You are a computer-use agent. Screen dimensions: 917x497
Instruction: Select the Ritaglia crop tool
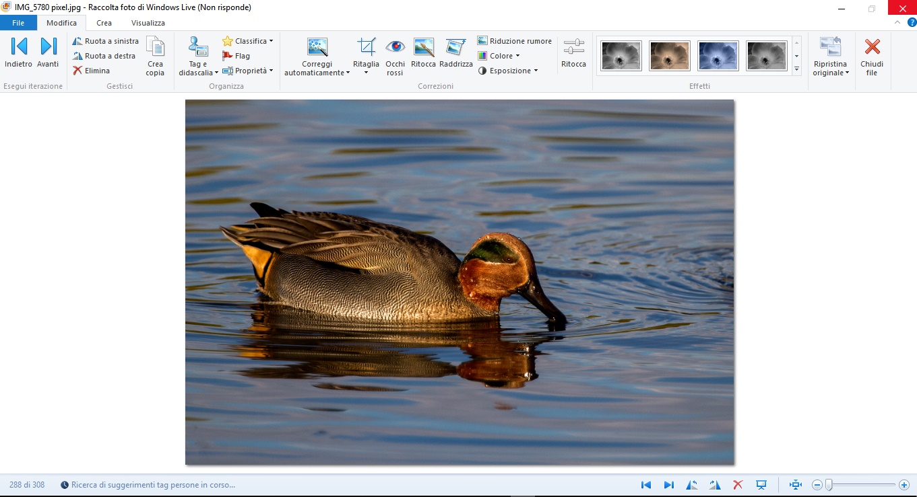coord(366,51)
